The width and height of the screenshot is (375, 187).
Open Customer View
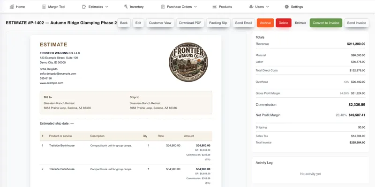[160, 23]
